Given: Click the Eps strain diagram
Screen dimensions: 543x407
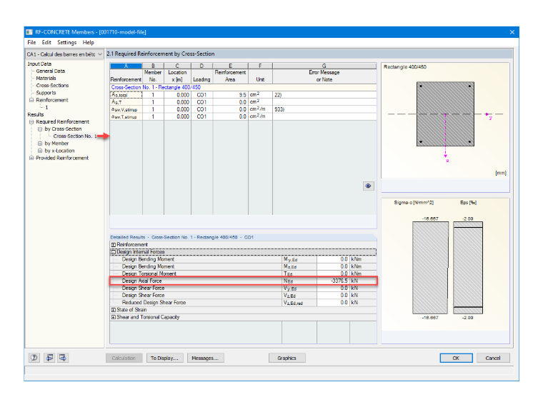Looking at the screenshot, I should (x=468, y=268).
